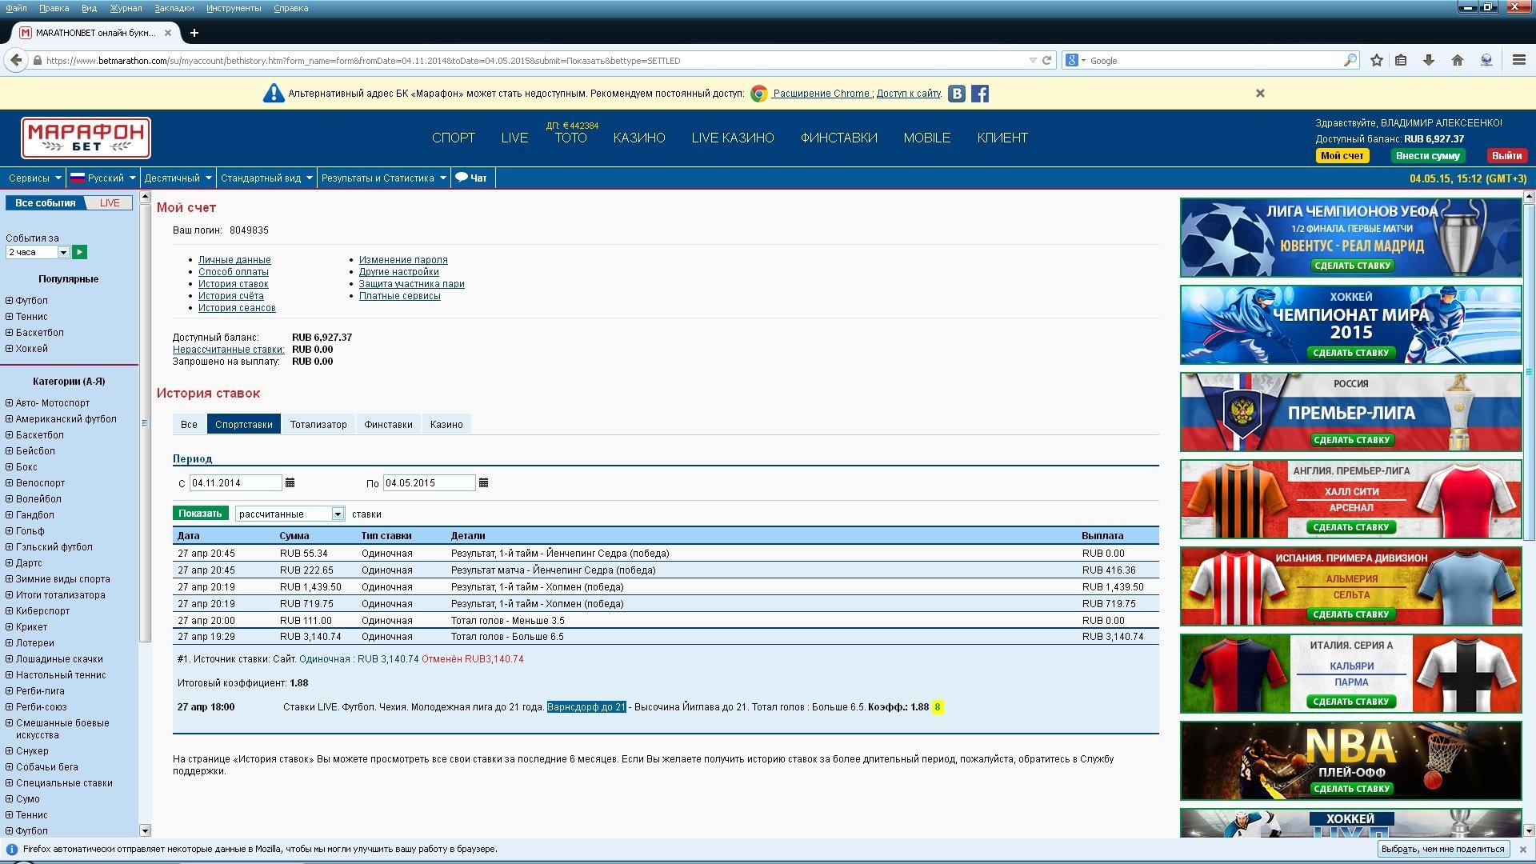Expand the Сервисы dropdown menu
Screen dimensions: 1536x864
coord(34,178)
